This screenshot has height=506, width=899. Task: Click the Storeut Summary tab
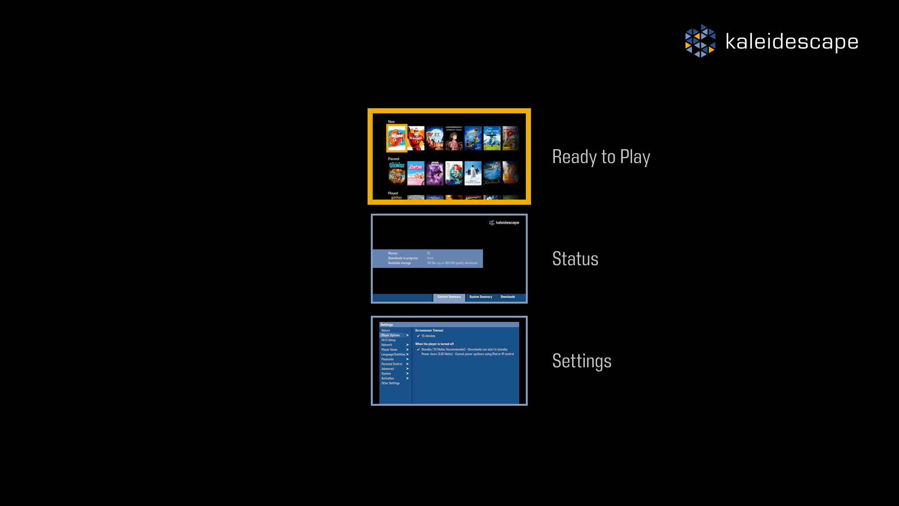pos(449,297)
